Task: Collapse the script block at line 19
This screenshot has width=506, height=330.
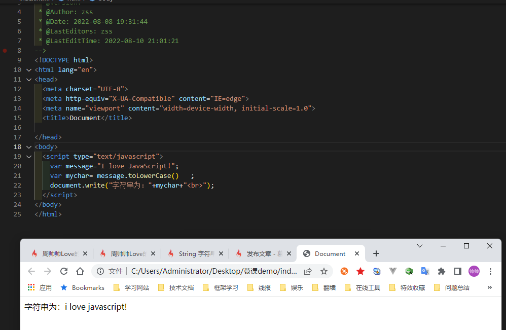Action: coord(29,157)
